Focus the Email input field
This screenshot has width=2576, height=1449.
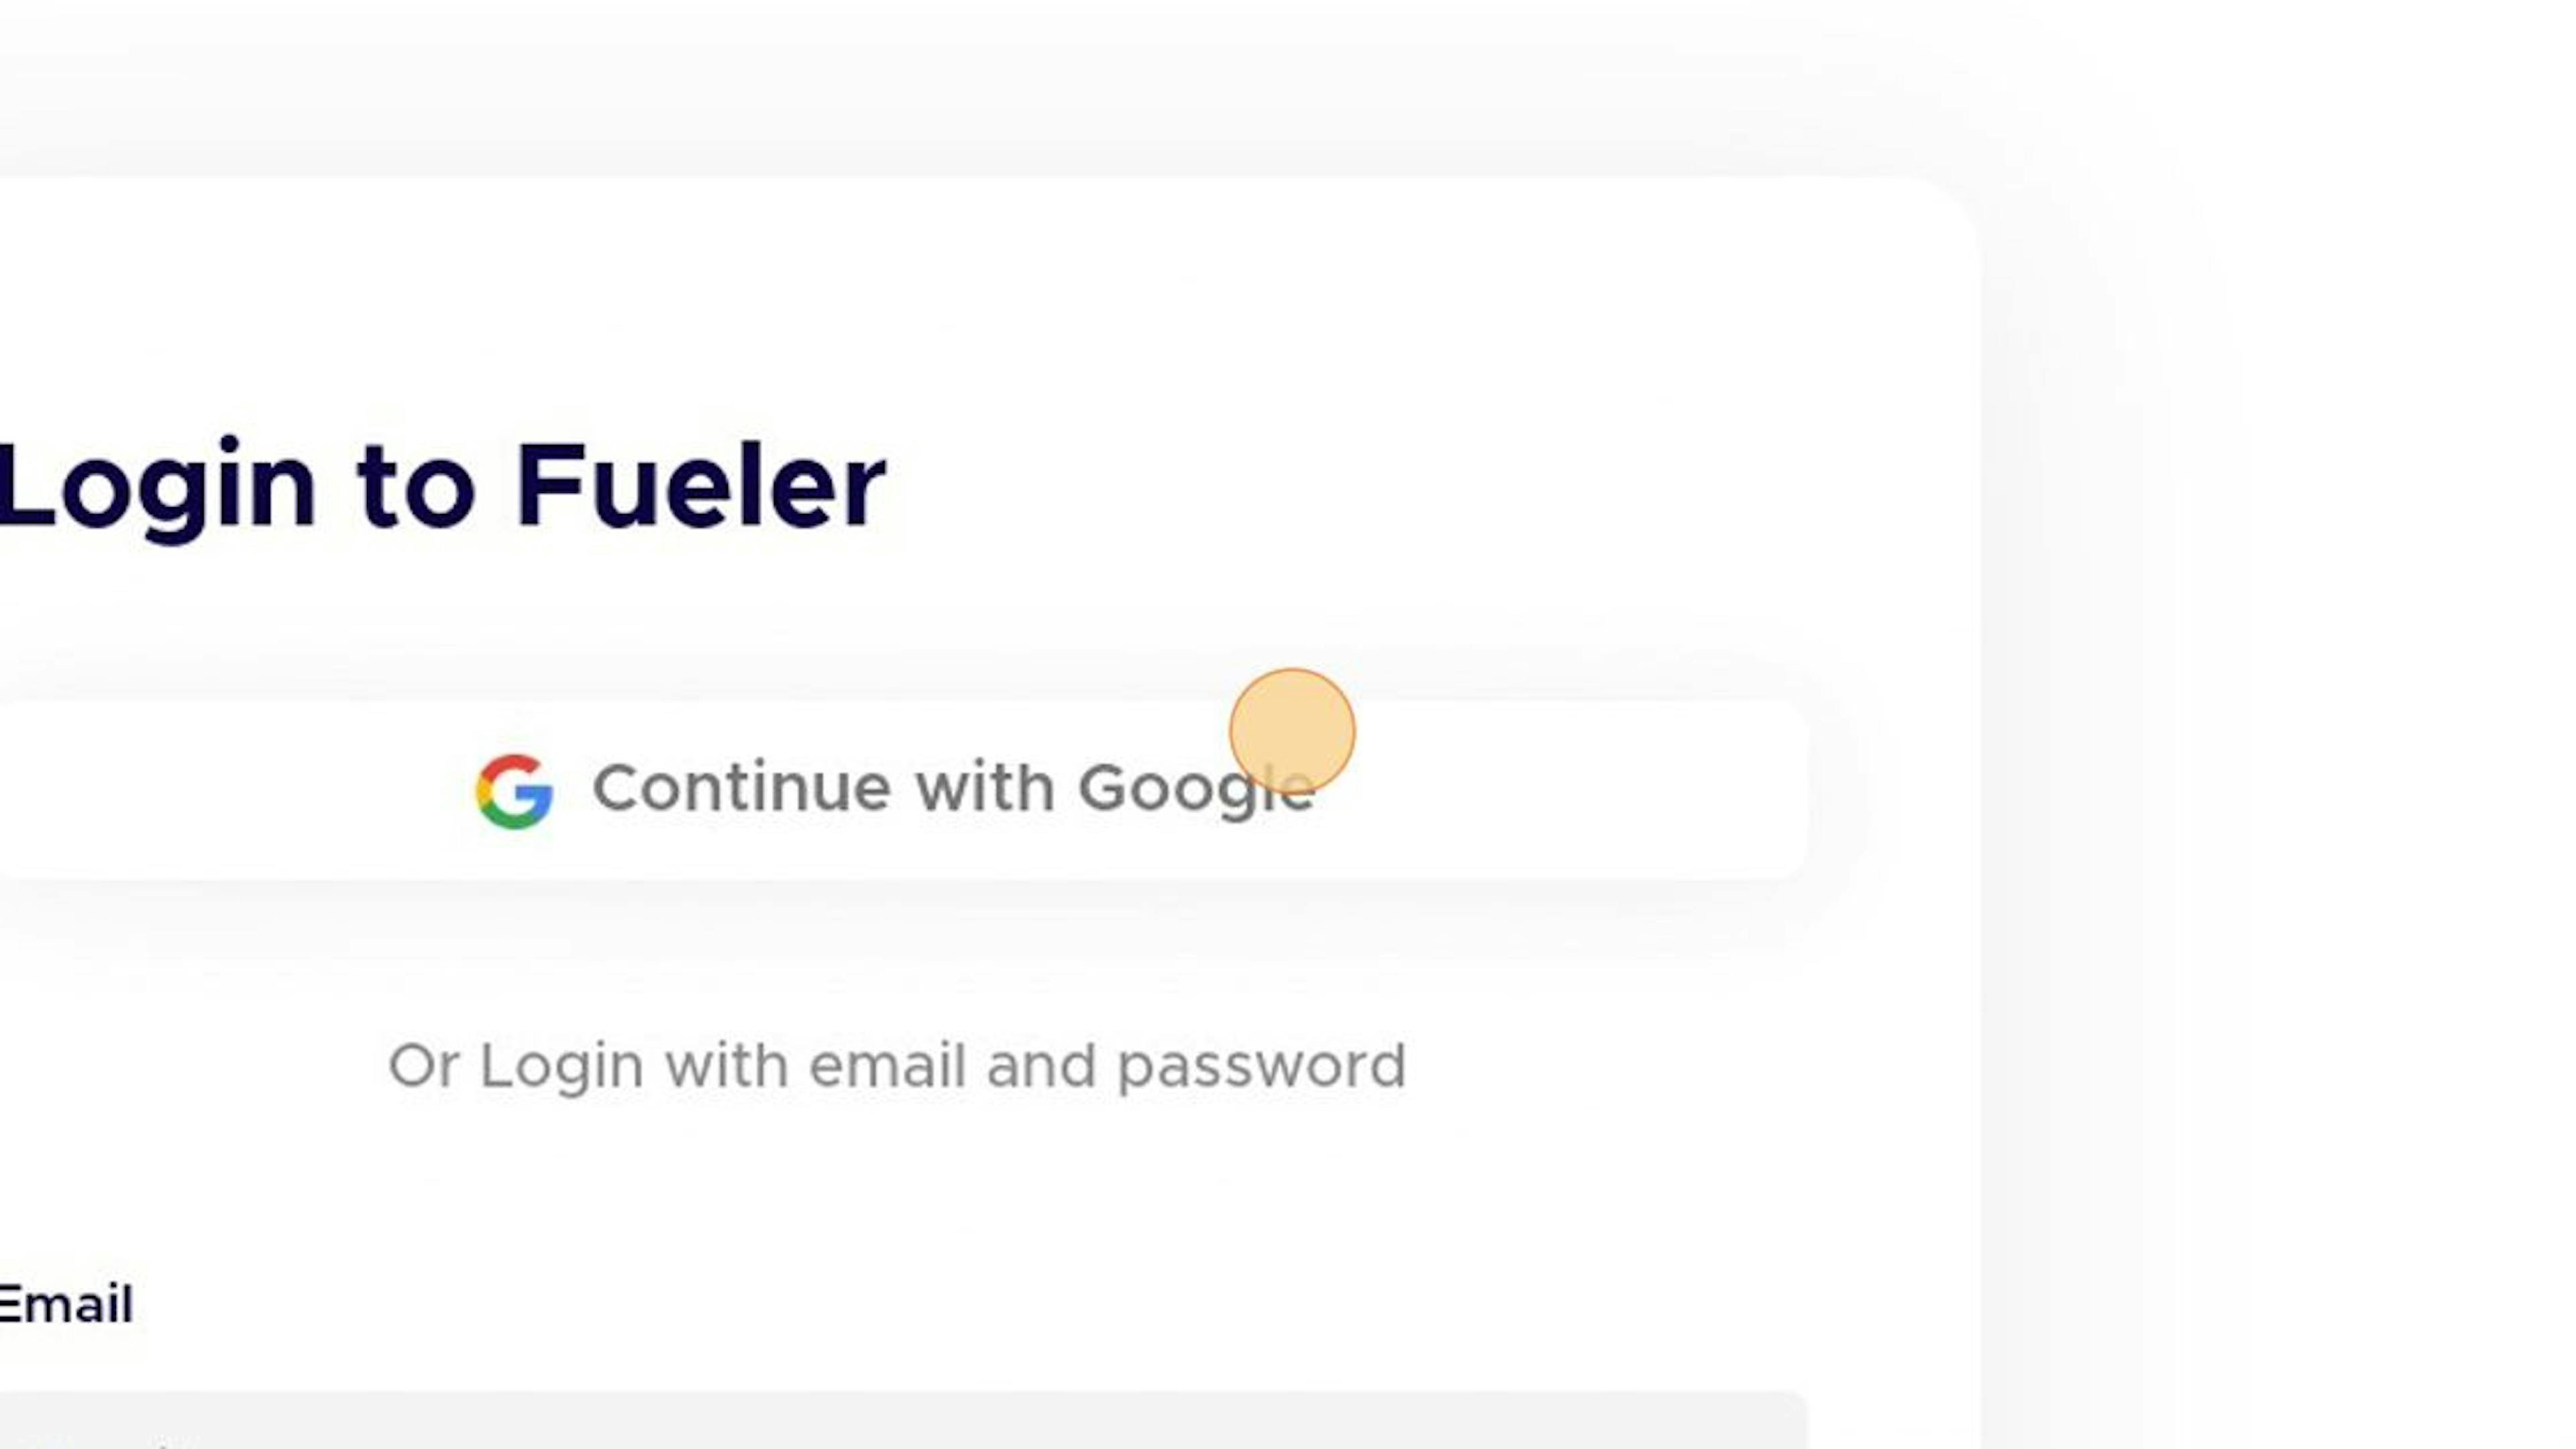point(903,1420)
